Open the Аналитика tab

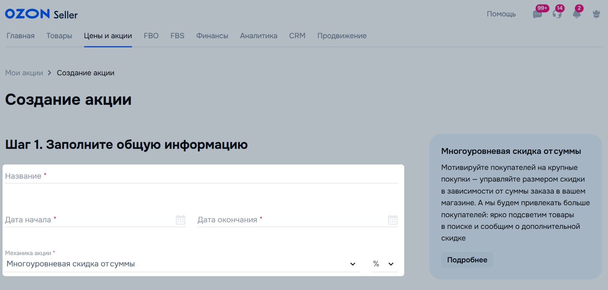(259, 36)
